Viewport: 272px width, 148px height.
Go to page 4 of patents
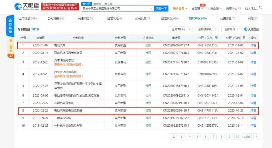pyautogui.click(x=190, y=137)
